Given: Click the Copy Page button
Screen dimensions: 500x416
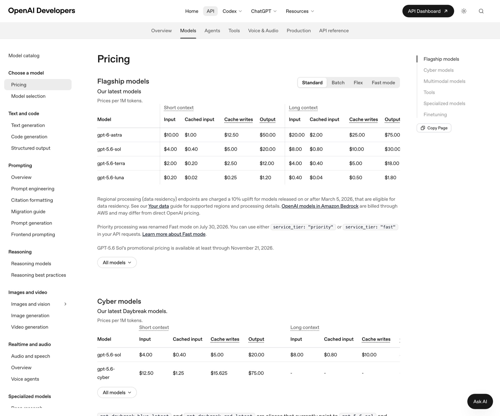Looking at the screenshot, I should 434,128.
